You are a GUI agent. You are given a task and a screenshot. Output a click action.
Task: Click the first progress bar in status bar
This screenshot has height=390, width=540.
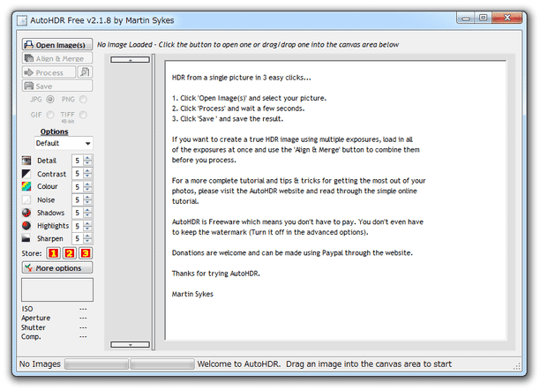(x=96, y=364)
